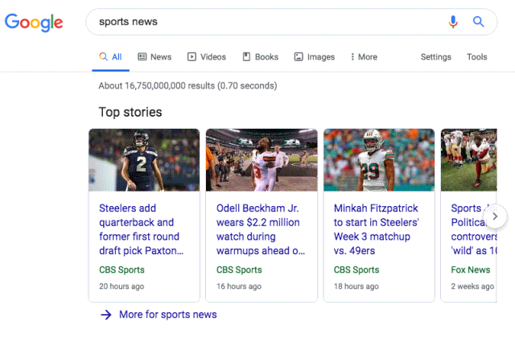Switch to the Videos tab
The width and height of the screenshot is (515, 338).
207,57
